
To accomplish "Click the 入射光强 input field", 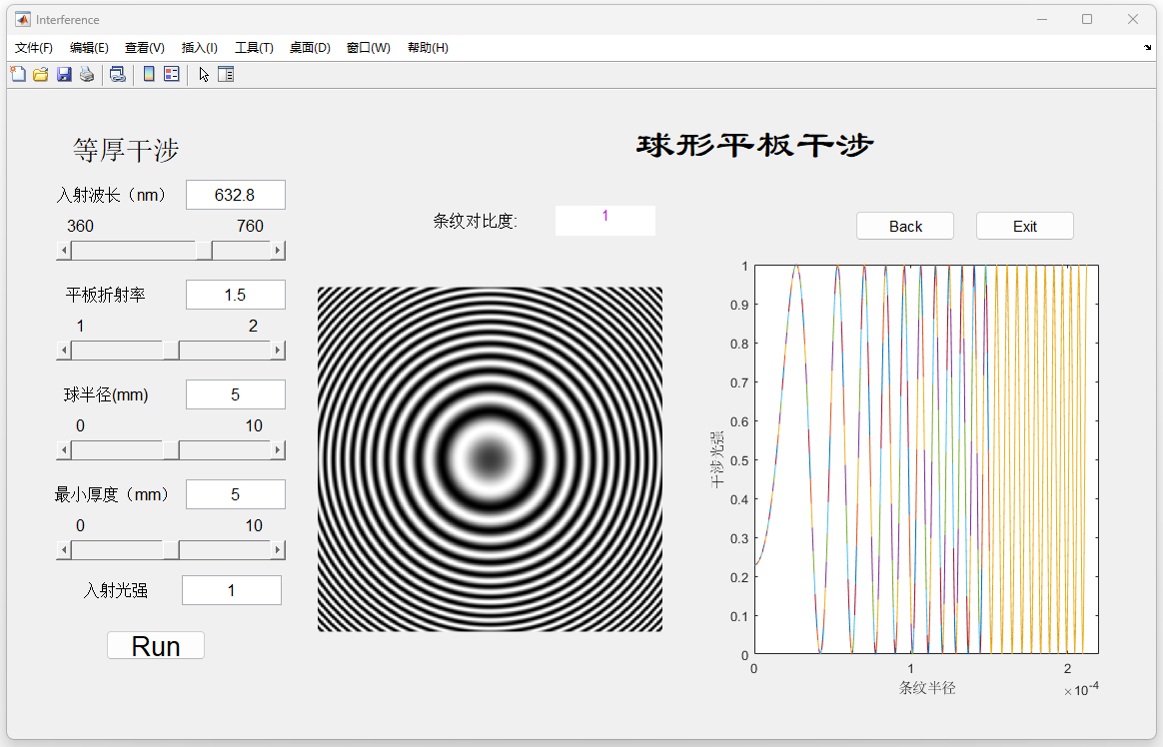I will click(x=231, y=590).
